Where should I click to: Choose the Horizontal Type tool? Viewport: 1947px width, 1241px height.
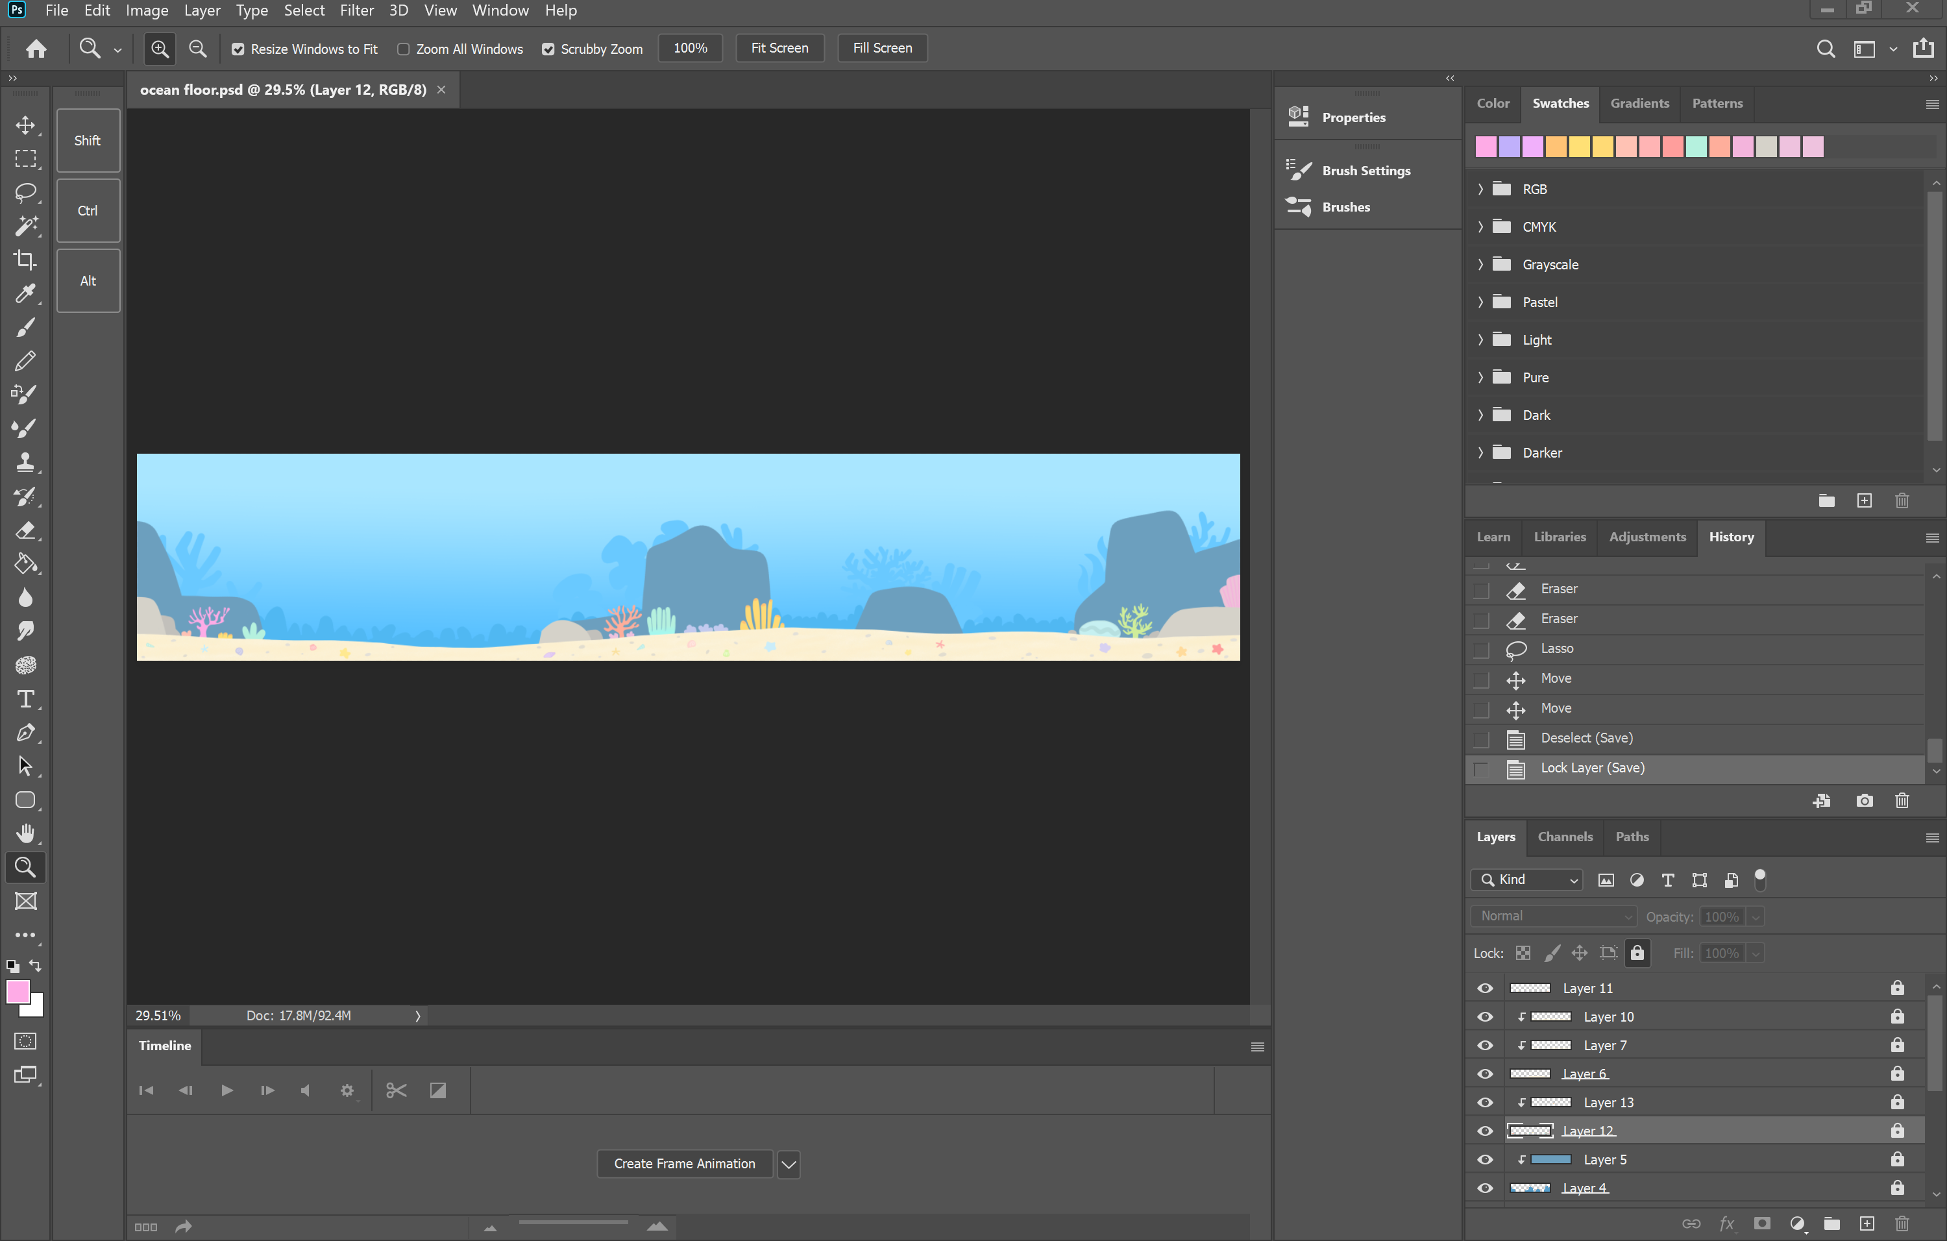point(25,698)
